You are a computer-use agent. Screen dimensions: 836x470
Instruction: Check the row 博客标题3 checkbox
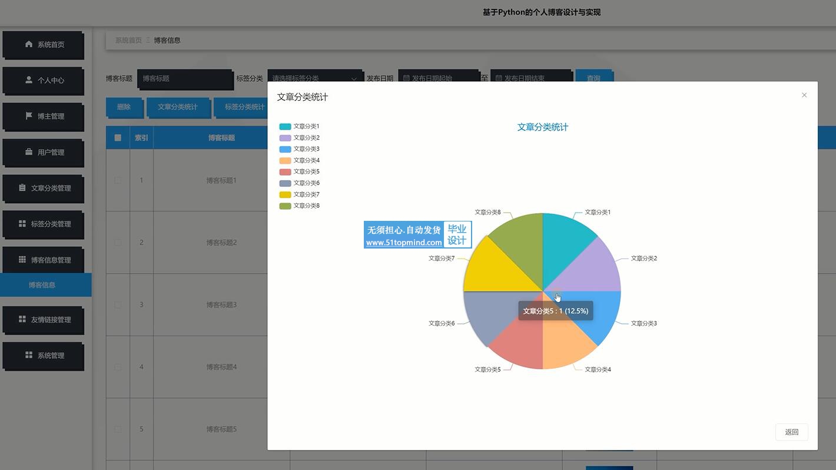pyautogui.click(x=118, y=305)
